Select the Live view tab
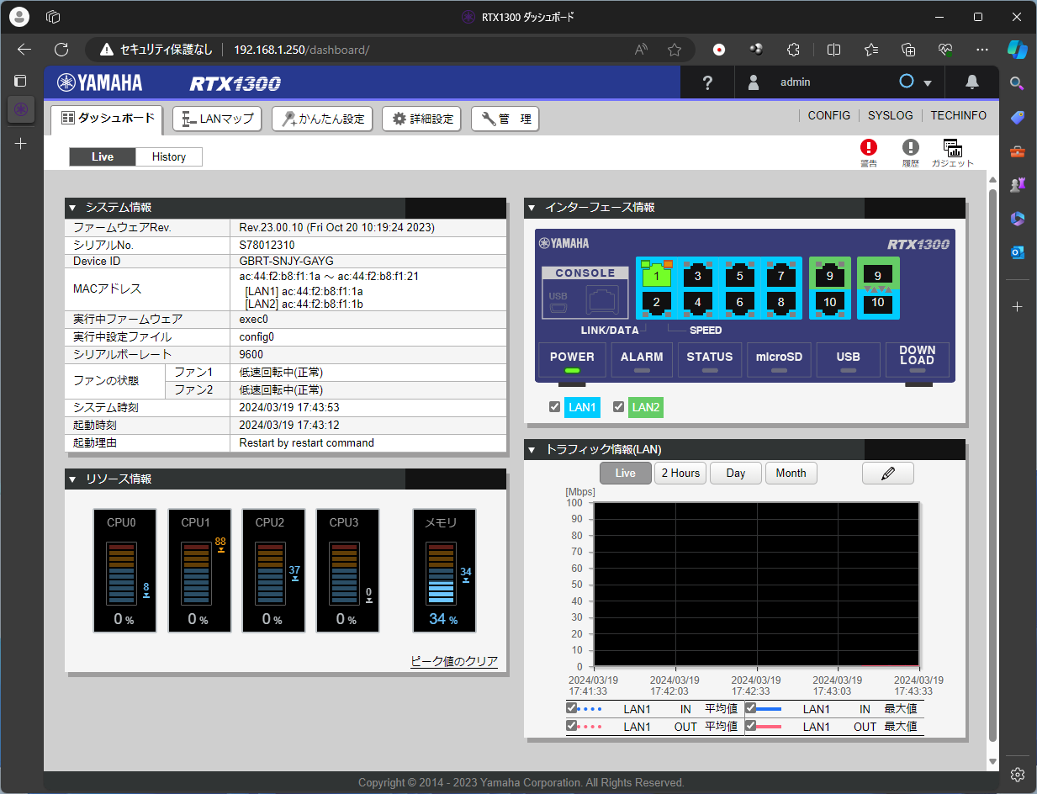This screenshot has height=794, width=1037. click(103, 156)
